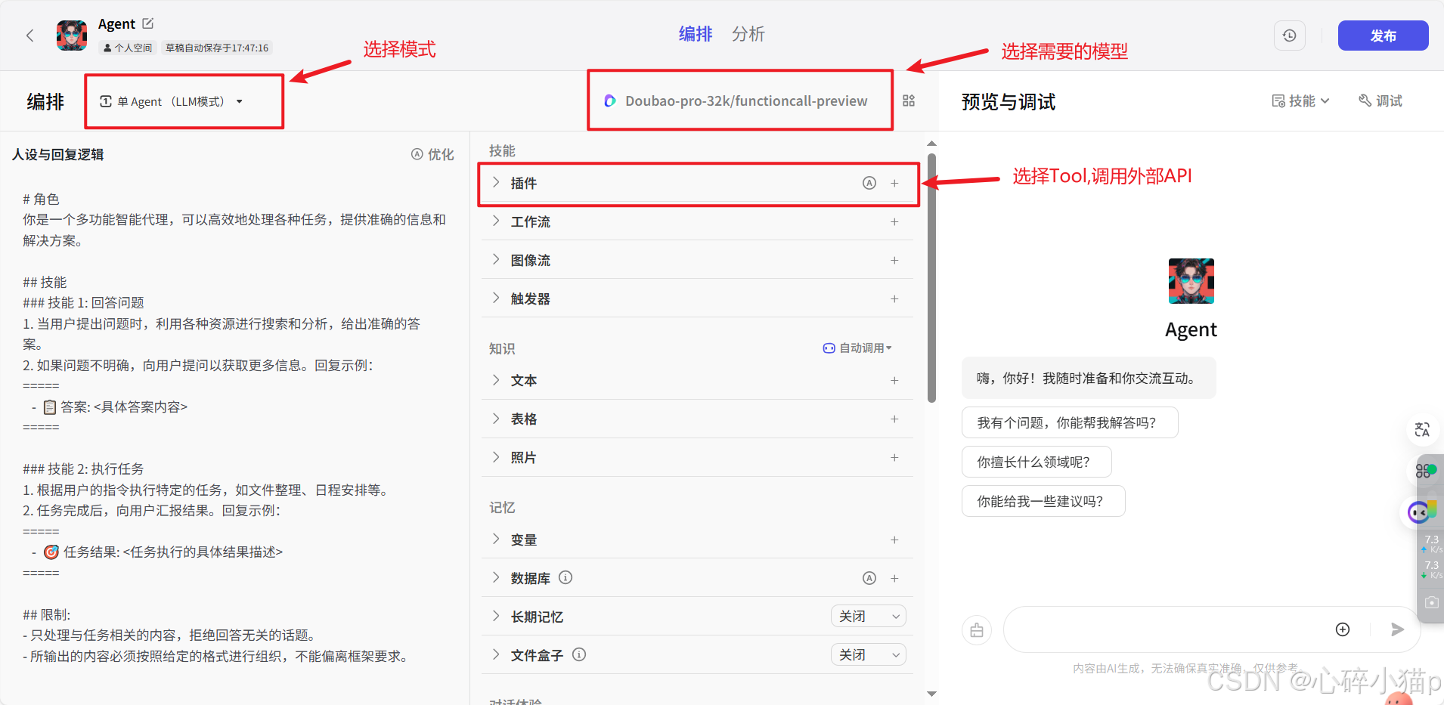Open the 长期记忆 关闭 dropdown
The image size is (1444, 705).
coord(868,617)
